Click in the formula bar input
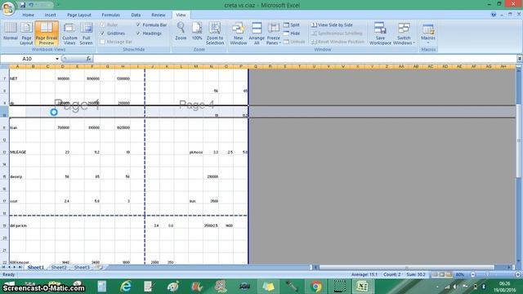This screenshot has width=523, height=294. coord(305,59)
